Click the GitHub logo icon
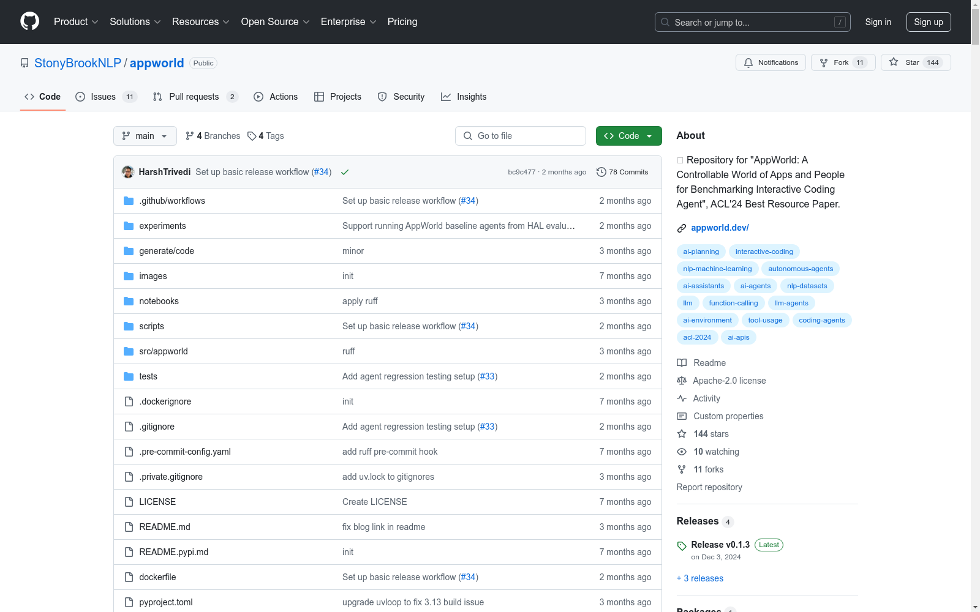980x612 pixels. coord(29,21)
